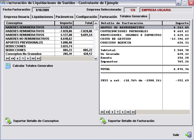194x140 pixels.
Task: Click the Conceptos column header
Action: (30, 23)
